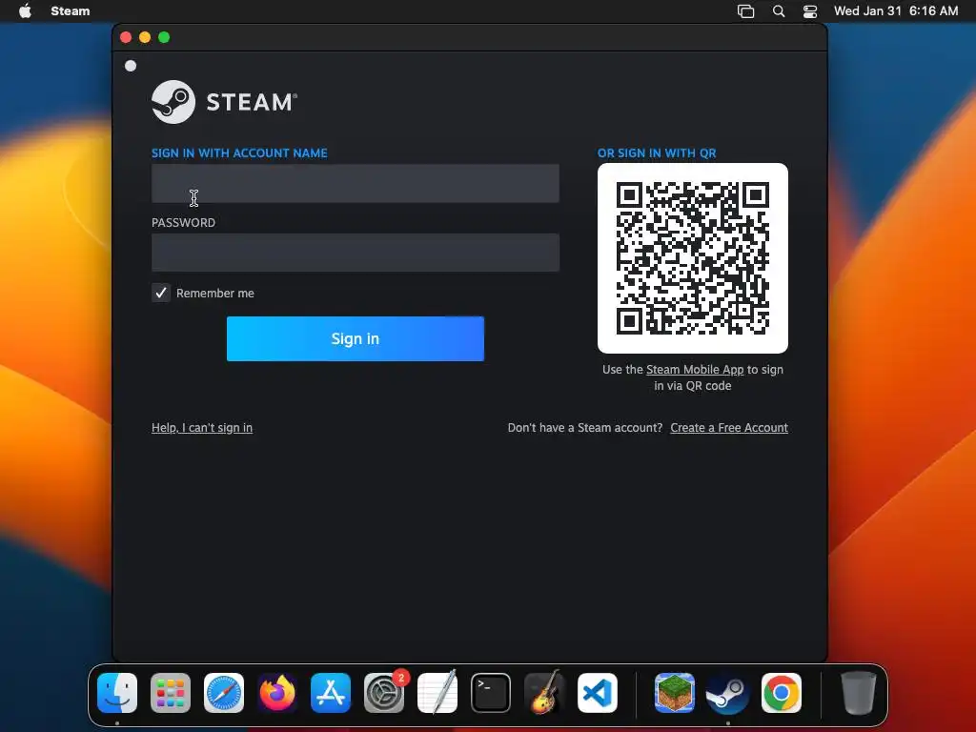Launch Google Chrome from the dock
The image size is (976, 732).
[x=782, y=693]
